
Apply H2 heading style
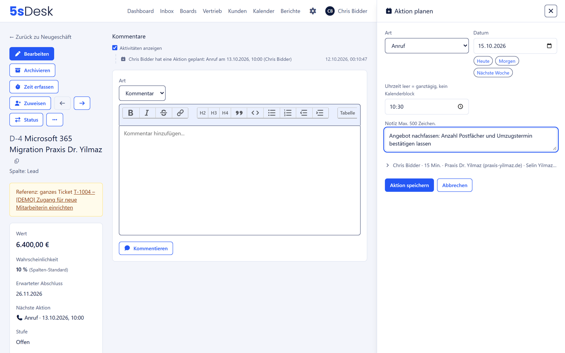tap(202, 113)
